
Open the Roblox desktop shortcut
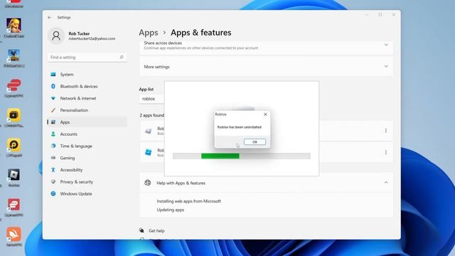pyautogui.click(x=14, y=177)
